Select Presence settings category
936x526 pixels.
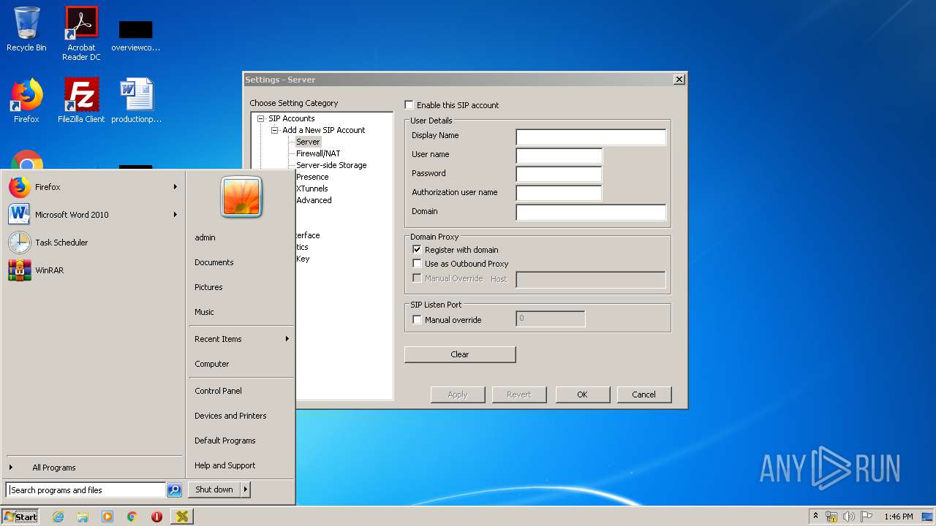click(x=312, y=177)
